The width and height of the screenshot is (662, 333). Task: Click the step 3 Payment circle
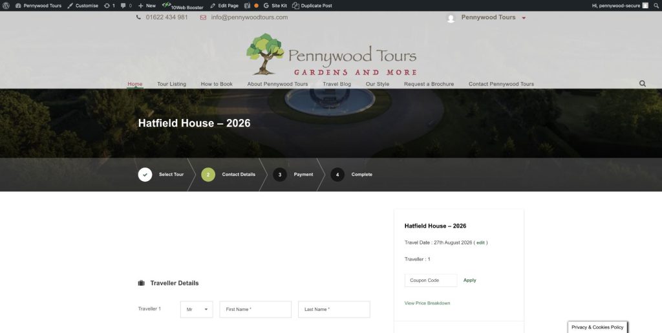click(x=279, y=175)
